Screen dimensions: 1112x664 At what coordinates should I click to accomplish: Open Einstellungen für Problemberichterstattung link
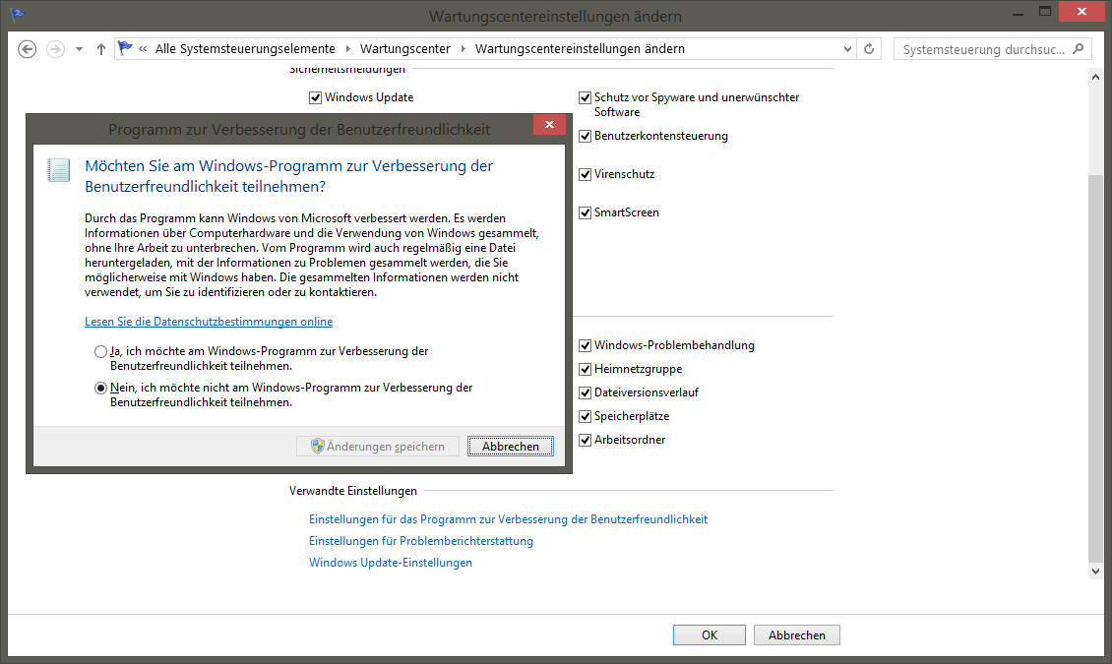tap(420, 541)
